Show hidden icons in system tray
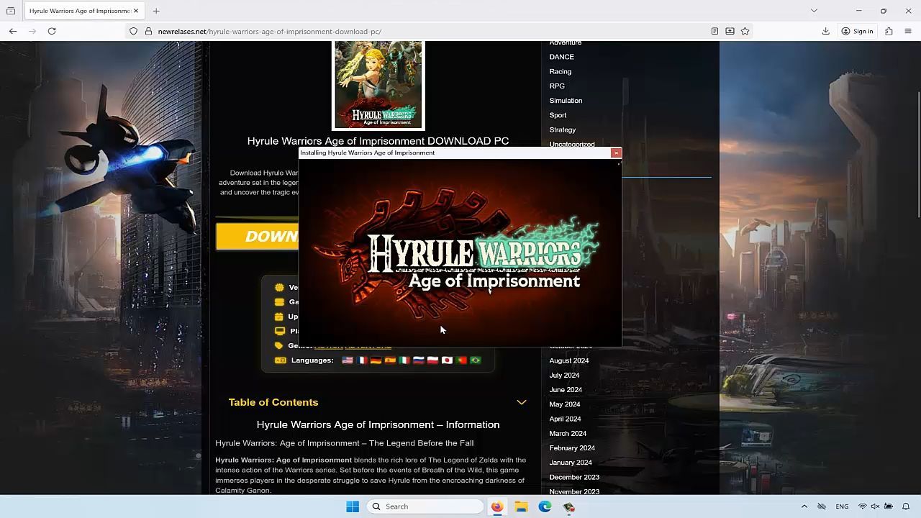 [804, 506]
